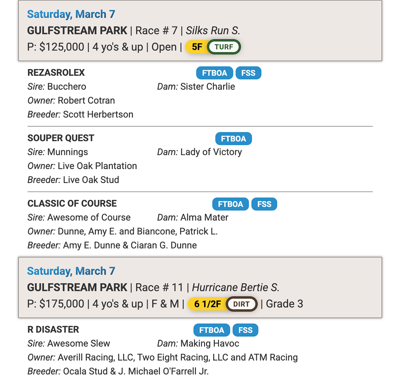400x382 pixels.
Task: Click the FTBOA badge for Souper Quest
Action: pos(233,139)
